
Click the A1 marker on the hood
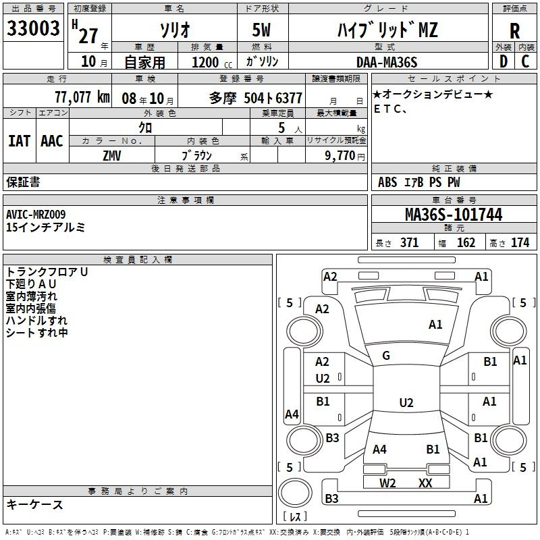click(435, 325)
